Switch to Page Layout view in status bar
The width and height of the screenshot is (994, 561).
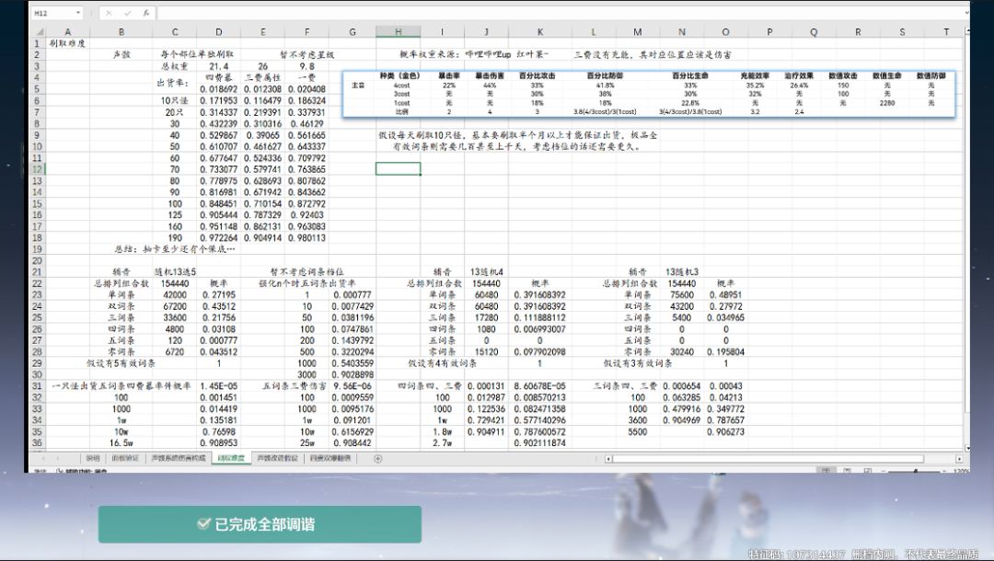tap(847, 470)
